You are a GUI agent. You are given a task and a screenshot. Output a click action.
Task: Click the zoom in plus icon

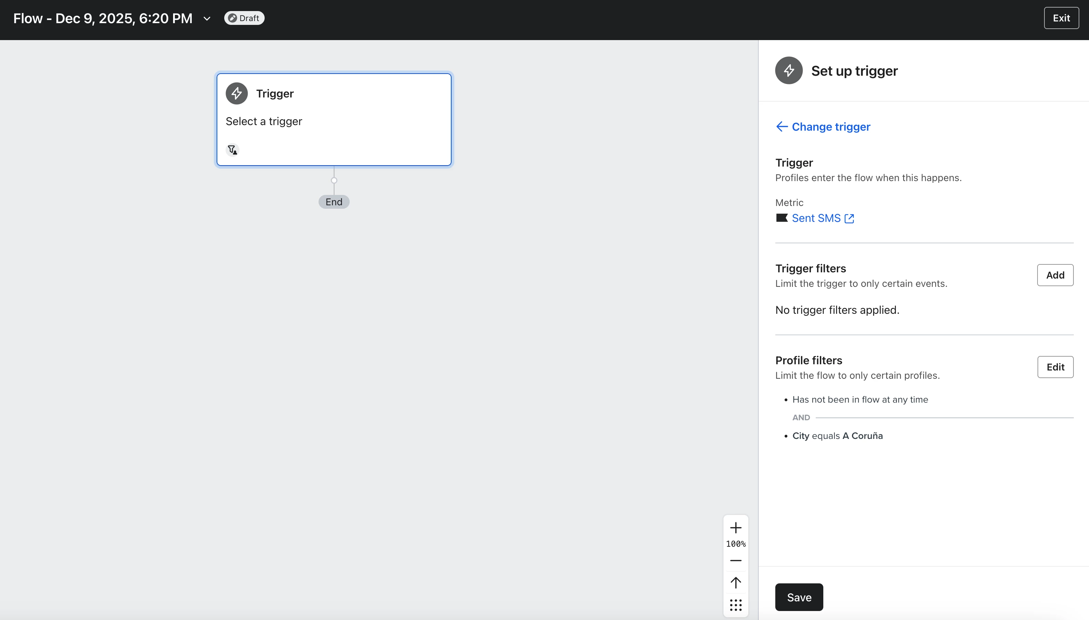coord(735,528)
